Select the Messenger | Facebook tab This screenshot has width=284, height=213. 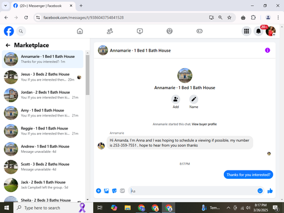click(x=43, y=6)
